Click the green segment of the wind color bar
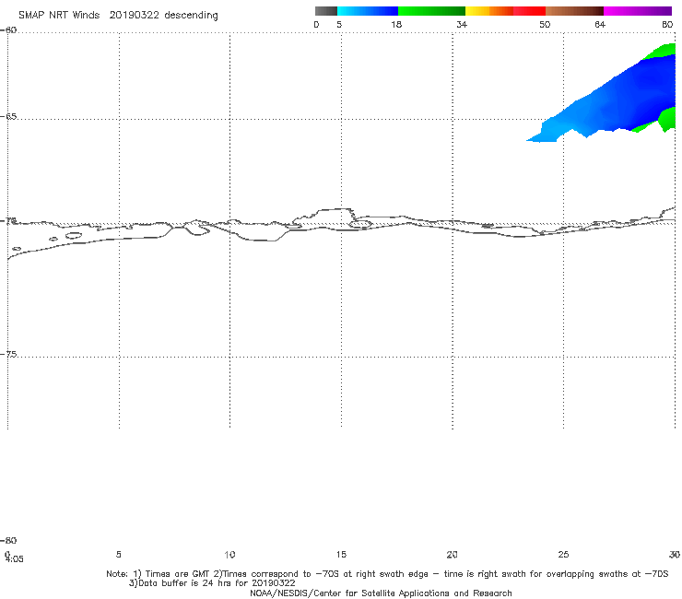The width and height of the screenshot is (682, 599). click(x=431, y=11)
